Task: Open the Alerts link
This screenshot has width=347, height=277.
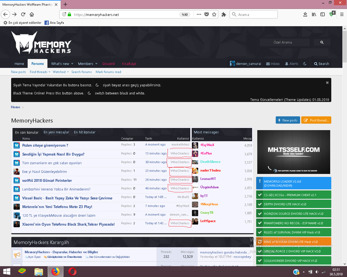Action: coord(291,64)
